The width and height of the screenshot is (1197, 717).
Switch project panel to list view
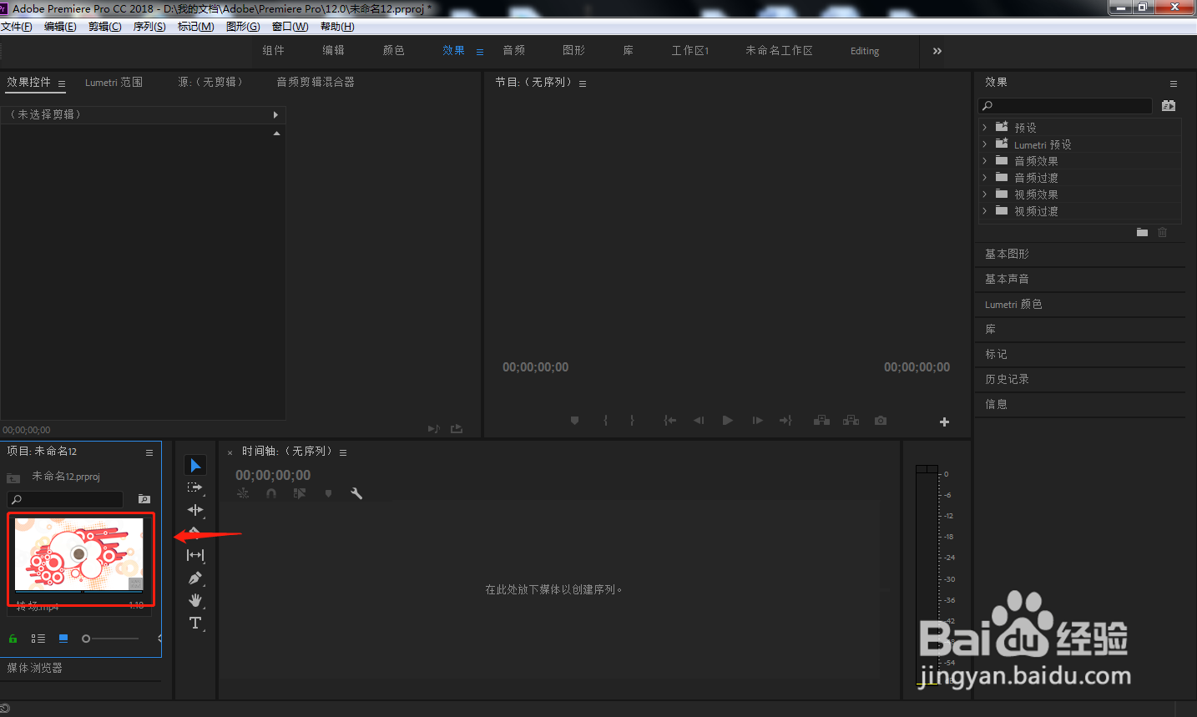[x=38, y=639]
